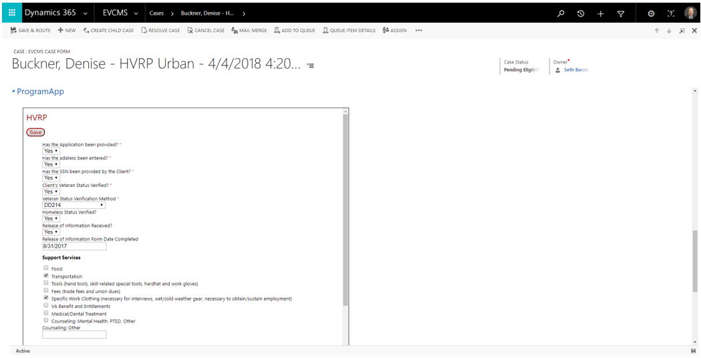Go to next record down arrow

coord(669,31)
